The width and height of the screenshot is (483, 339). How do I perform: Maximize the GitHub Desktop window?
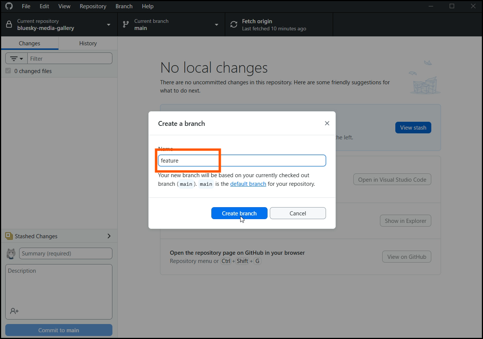(452, 6)
